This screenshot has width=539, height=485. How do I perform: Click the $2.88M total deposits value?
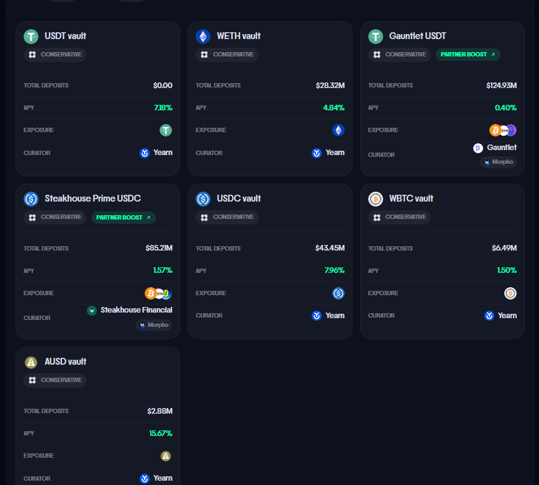[x=160, y=411]
